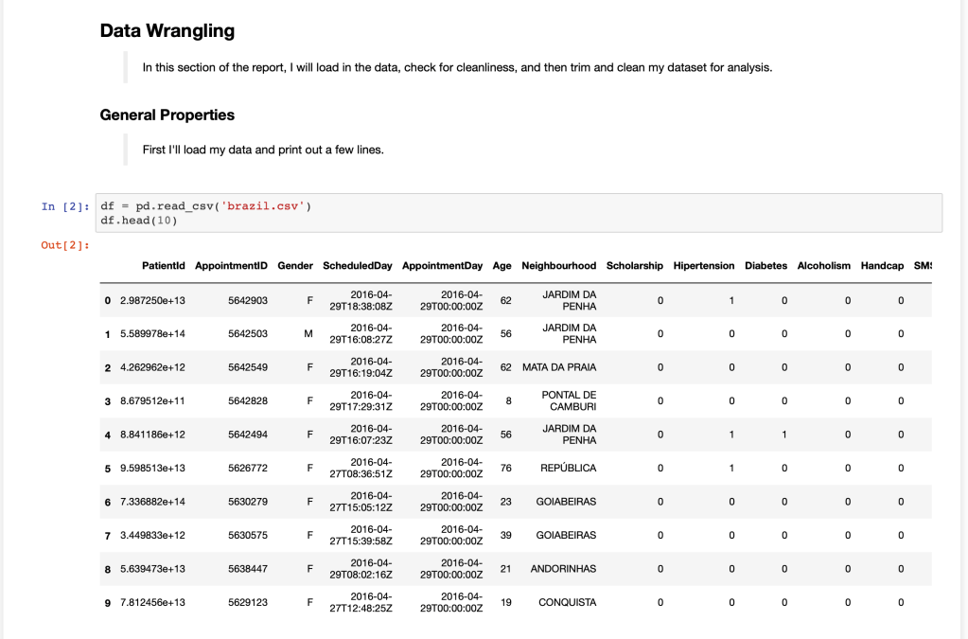This screenshot has width=968, height=639.
Task: Click the ScheduledDay column header
Action: pyautogui.click(x=357, y=266)
